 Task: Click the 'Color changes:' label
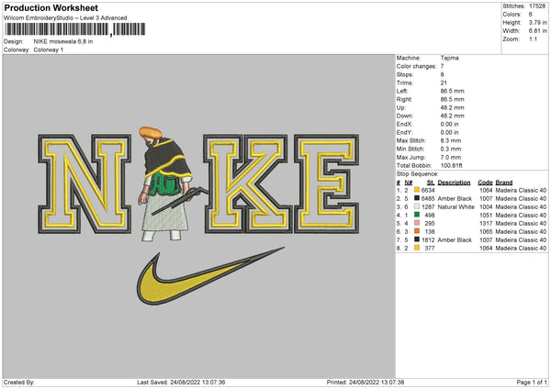coord(416,66)
